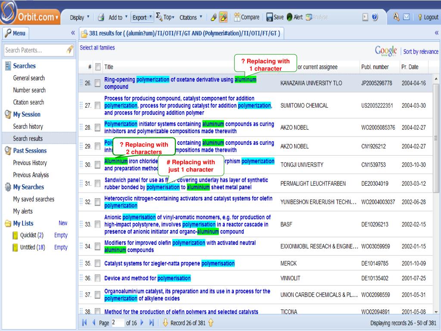Click the document icon beside help

365,17
